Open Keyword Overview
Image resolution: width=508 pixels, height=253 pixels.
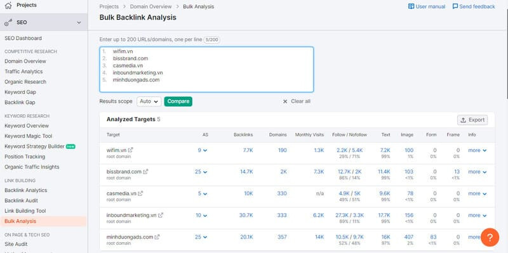27,126
